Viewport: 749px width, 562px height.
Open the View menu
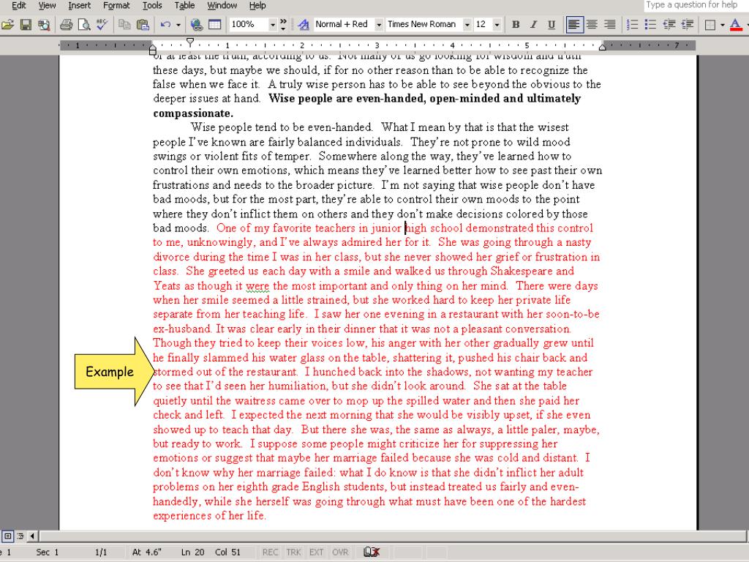coord(47,5)
